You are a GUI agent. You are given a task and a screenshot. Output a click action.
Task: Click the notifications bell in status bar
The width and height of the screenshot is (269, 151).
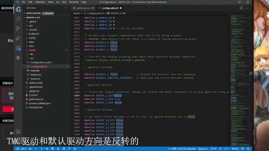click(248, 149)
